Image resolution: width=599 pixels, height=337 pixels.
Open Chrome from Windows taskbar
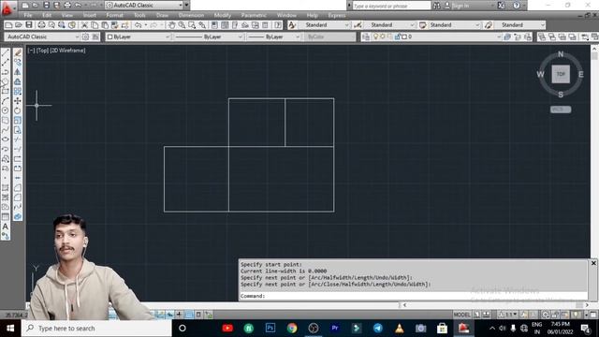[292, 329]
